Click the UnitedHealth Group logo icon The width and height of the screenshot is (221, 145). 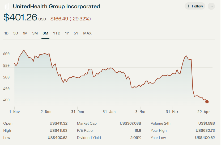click(x=7, y=7)
